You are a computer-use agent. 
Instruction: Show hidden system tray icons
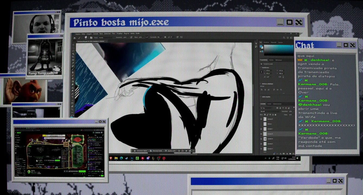(x=265, y=158)
